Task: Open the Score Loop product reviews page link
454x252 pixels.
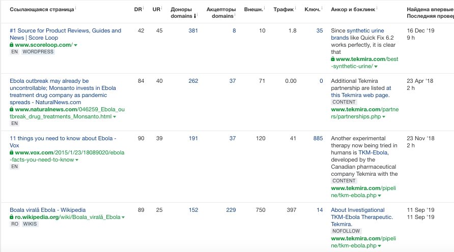Action: pyautogui.click(x=66, y=34)
